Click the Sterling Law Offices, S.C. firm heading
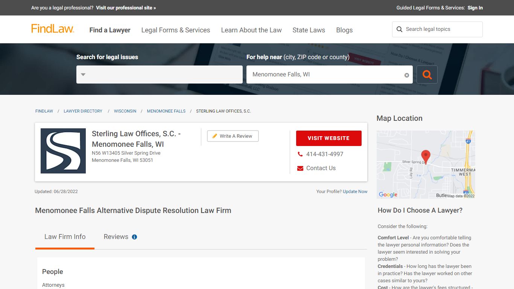The width and height of the screenshot is (514, 289). 136,139
